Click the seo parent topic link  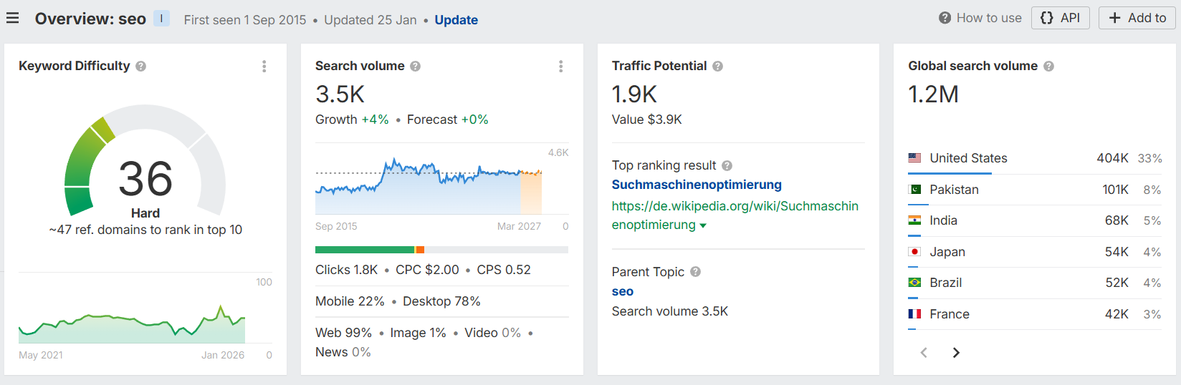point(622,291)
